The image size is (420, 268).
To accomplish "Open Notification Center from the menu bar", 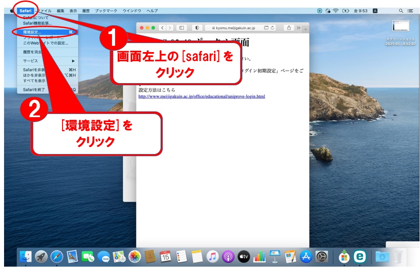I will 410,11.
